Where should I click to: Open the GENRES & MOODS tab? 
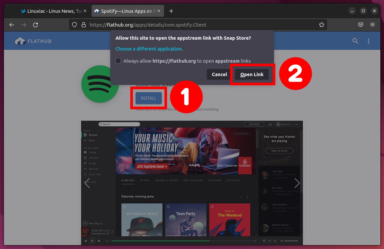[x=167, y=180]
